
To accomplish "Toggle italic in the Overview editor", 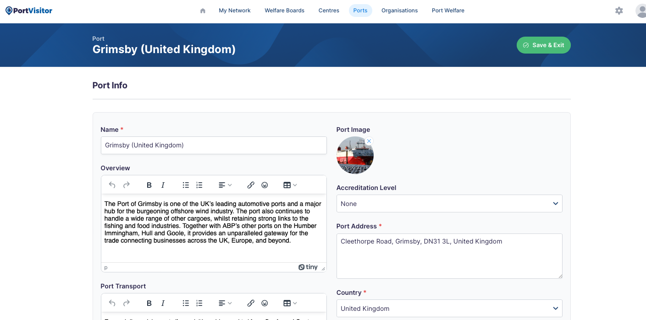I will (x=163, y=185).
